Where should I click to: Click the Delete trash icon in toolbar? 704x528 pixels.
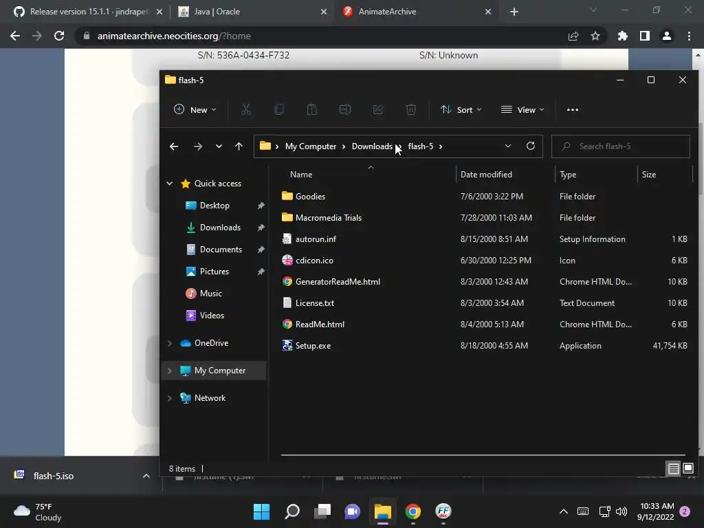coord(411,109)
